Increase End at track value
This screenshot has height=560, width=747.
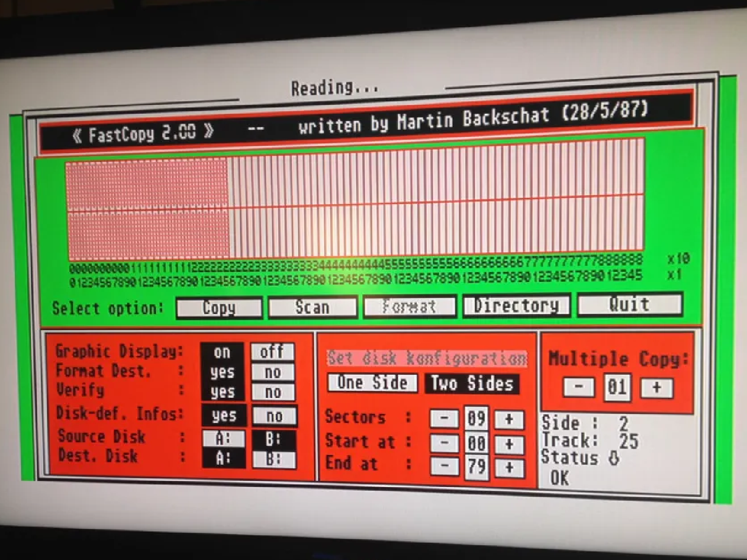click(x=509, y=467)
